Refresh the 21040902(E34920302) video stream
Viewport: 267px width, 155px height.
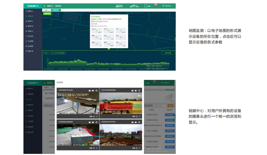[94, 148]
